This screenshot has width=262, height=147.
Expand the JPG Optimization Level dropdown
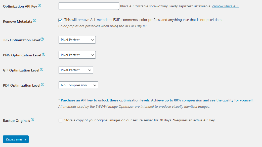[77, 40]
